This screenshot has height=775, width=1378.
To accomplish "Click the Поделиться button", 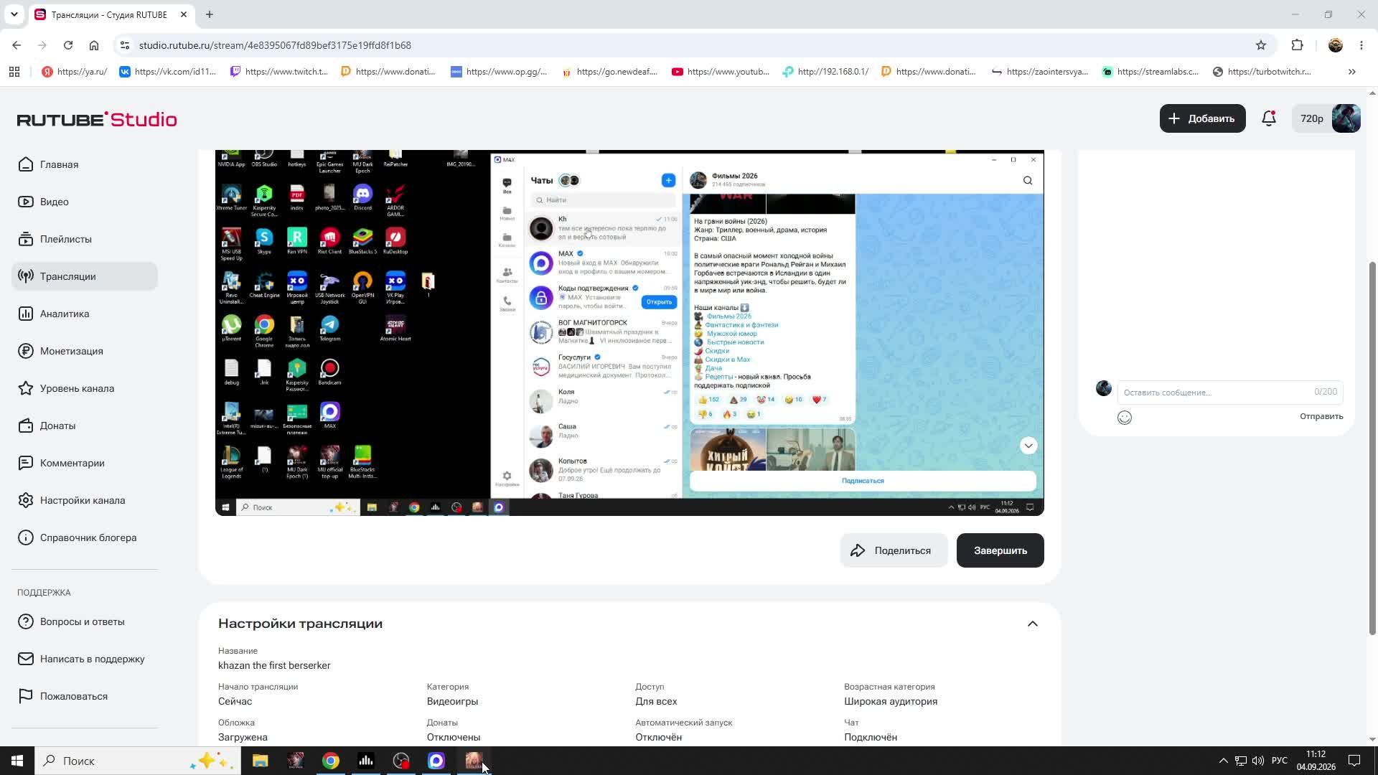I will coord(894,550).
